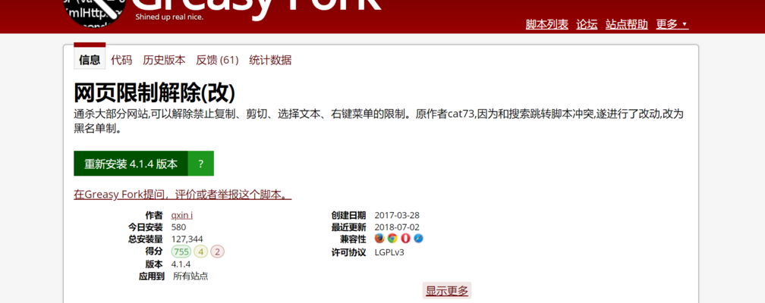Open the feedback and report link for this script
This screenshot has width=765, height=303.
[183, 195]
